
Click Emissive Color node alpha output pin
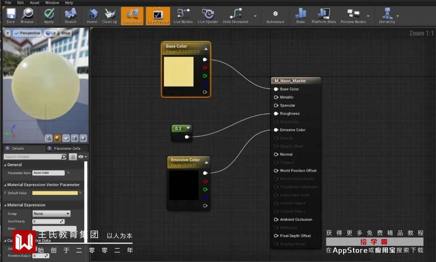tap(205, 206)
